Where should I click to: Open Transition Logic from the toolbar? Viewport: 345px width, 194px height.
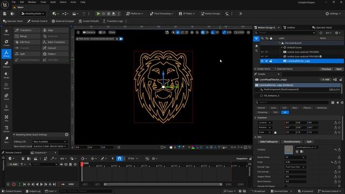113,21
